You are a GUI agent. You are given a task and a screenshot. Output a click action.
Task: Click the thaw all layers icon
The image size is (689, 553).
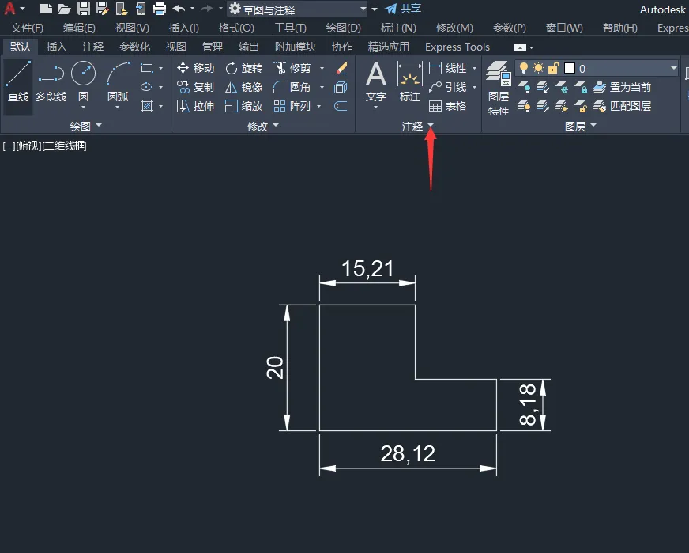tap(562, 106)
